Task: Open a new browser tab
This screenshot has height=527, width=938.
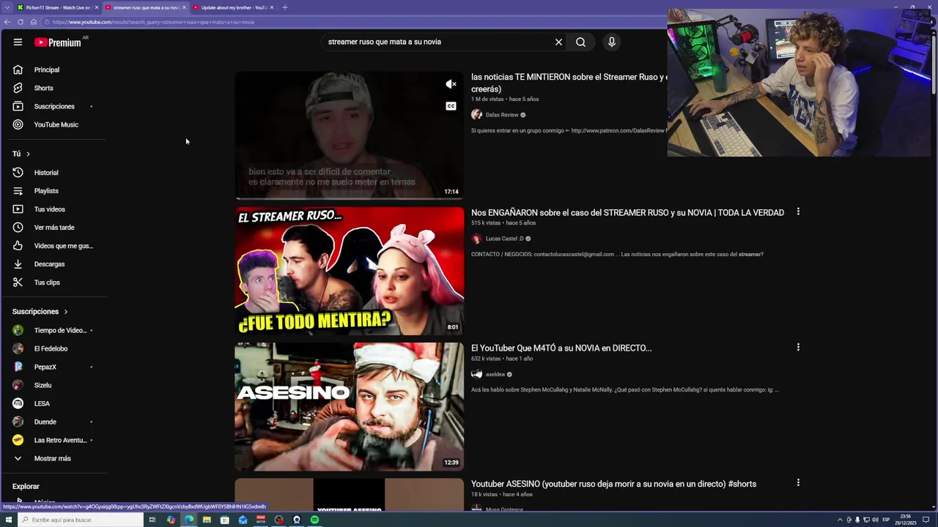Action: coord(284,7)
